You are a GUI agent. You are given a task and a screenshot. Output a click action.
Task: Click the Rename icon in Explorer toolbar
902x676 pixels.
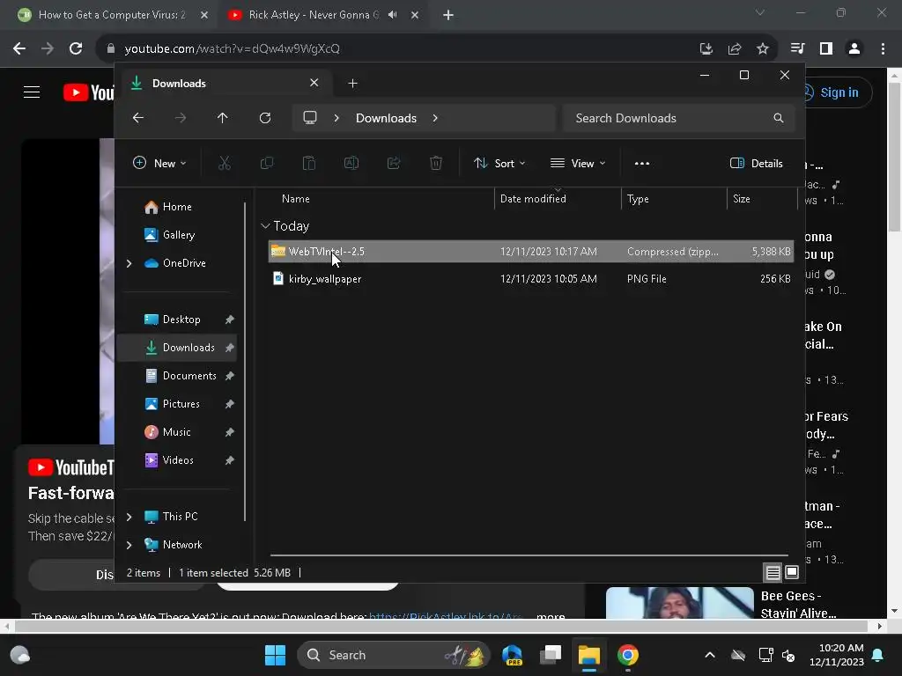351,163
